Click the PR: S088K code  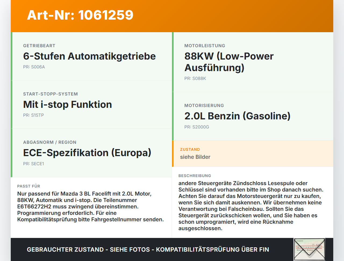pyautogui.click(x=195, y=79)
